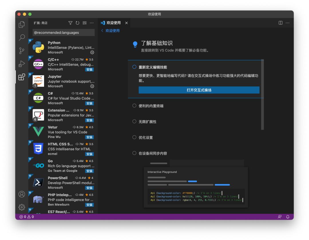The height and width of the screenshot is (240, 309).
Task: Open the ES7 React extension row
Action: click(x=63, y=211)
